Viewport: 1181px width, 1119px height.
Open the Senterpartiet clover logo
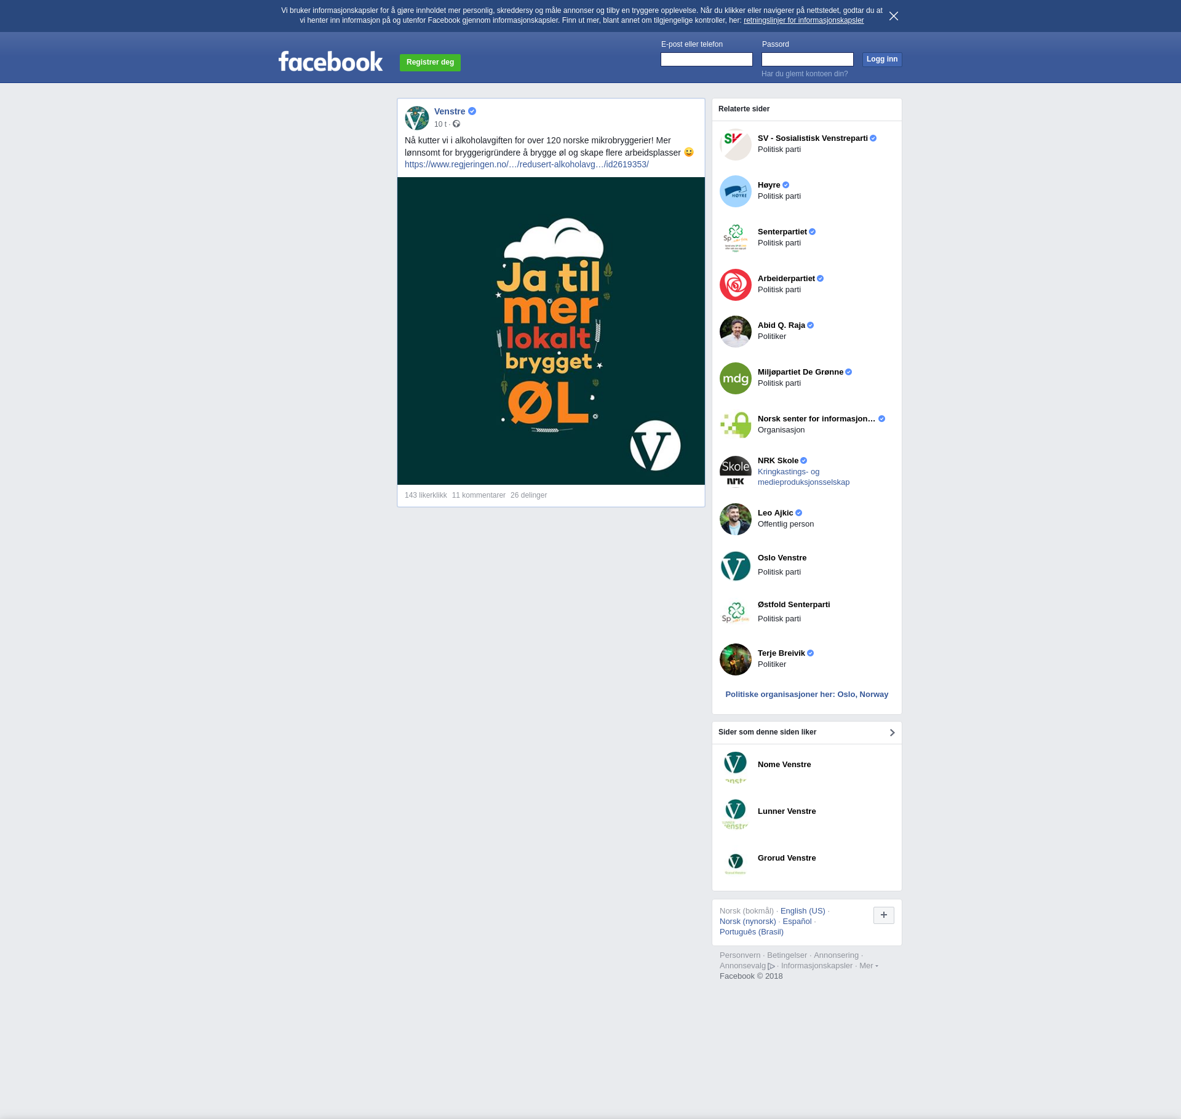[x=736, y=238]
